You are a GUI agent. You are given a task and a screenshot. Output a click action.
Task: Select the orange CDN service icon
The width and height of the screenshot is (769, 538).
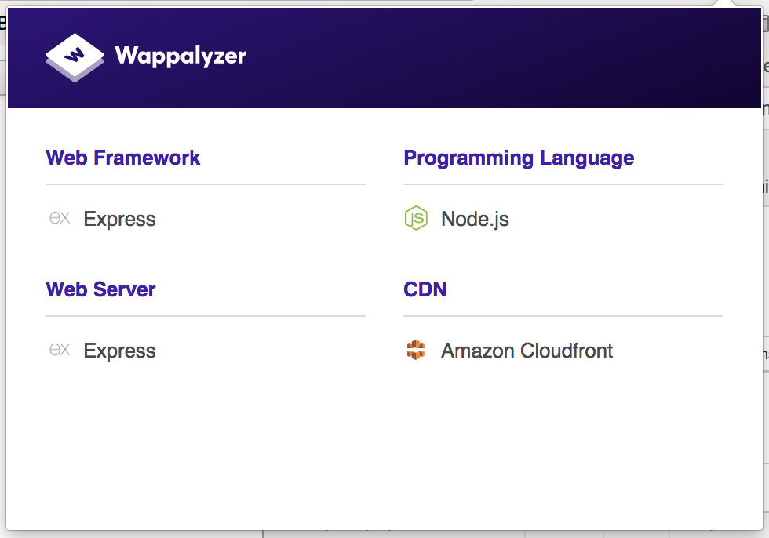point(416,351)
